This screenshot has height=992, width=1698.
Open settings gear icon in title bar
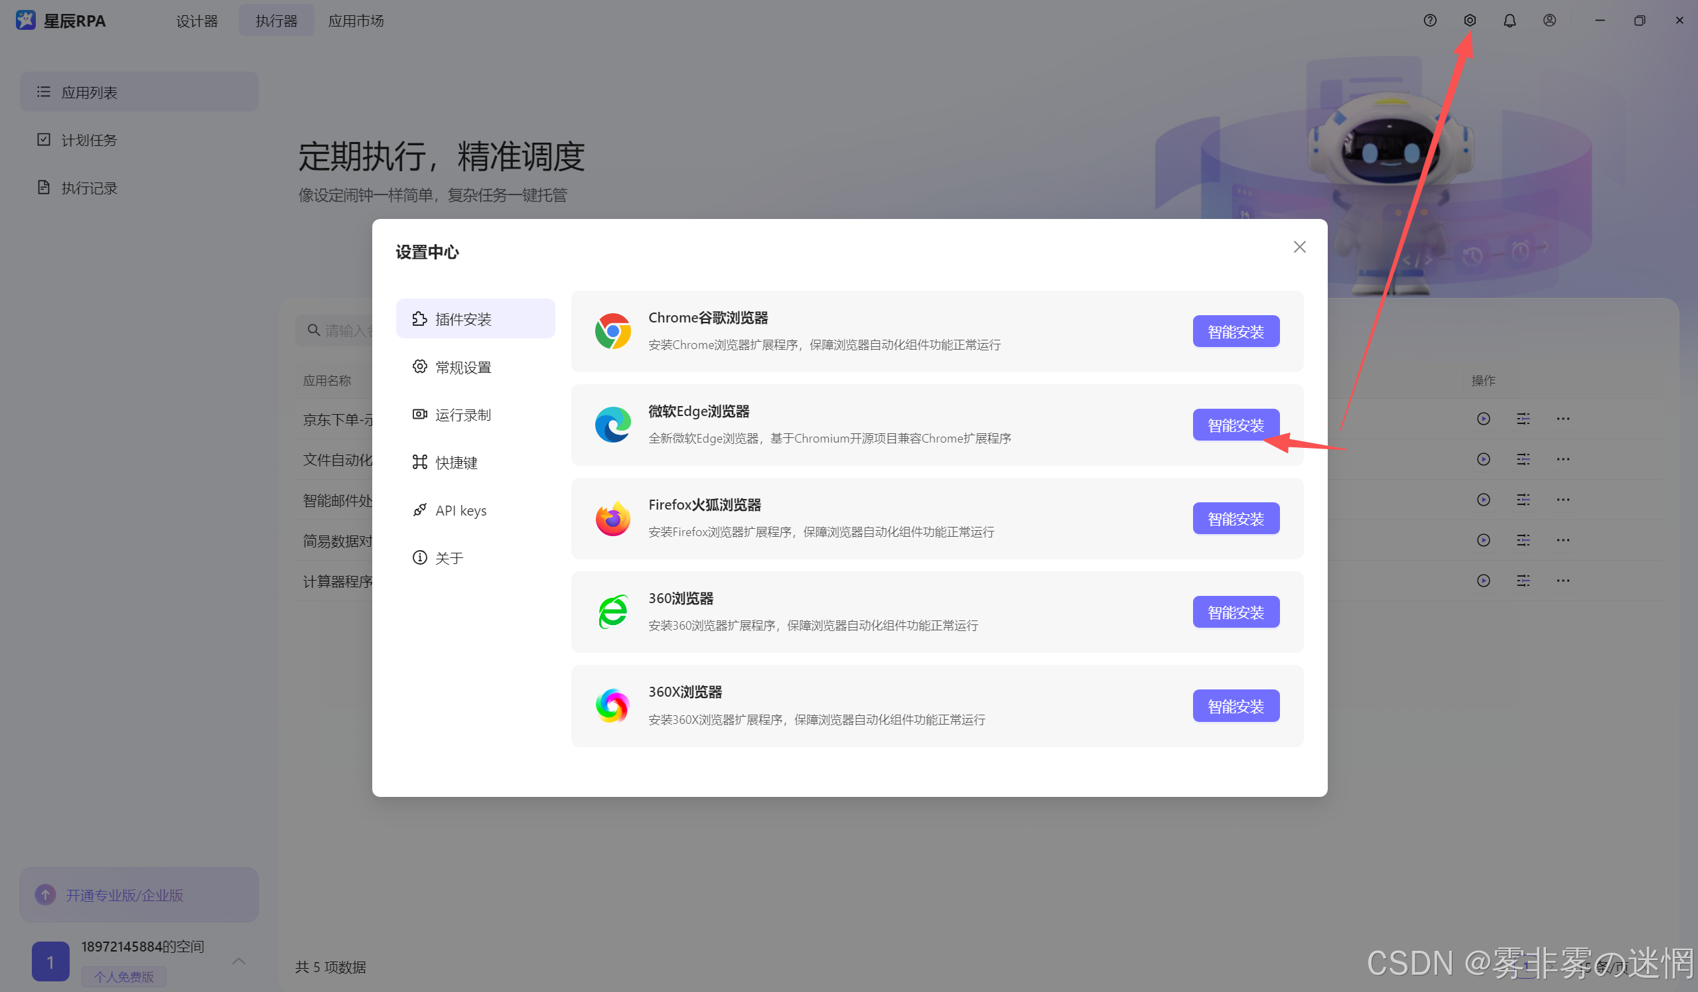[1470, 21]
